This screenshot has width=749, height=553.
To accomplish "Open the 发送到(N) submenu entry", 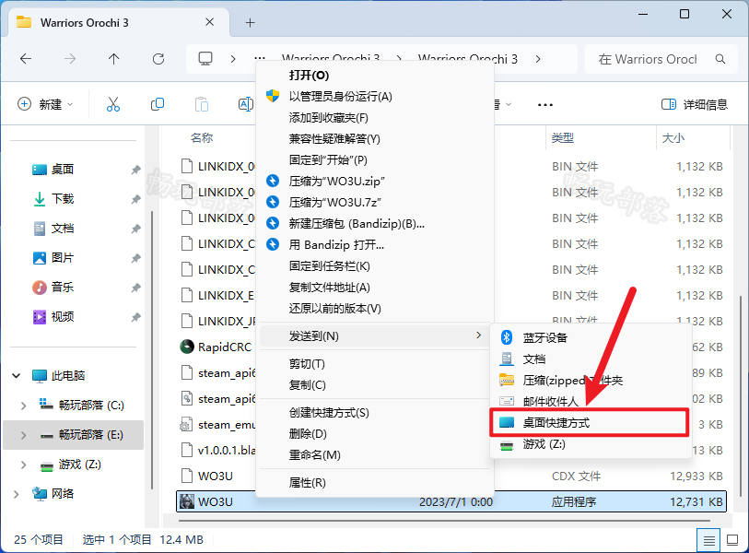I will [x=374, y=336].
